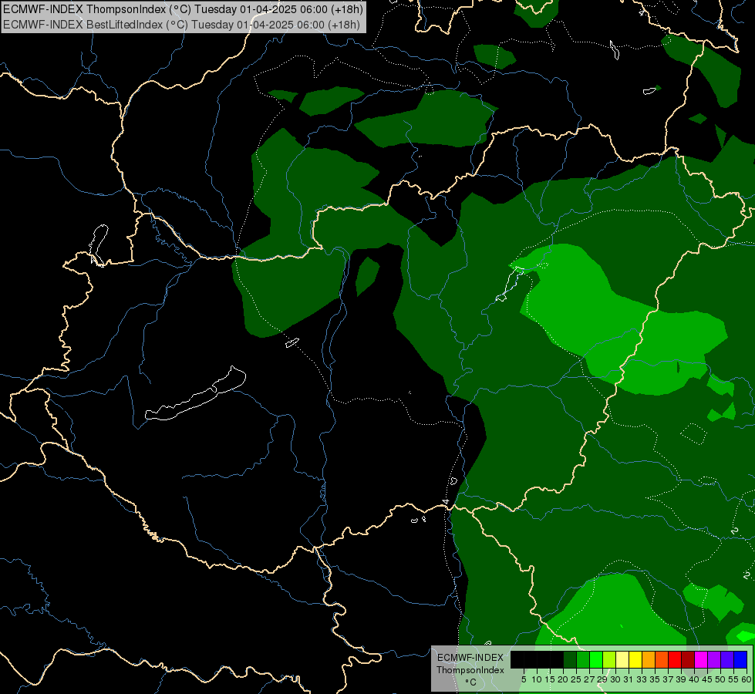Image resolution: width=755 pixels, height=694 pixels.
Task: Pick the medium green 25–27 legend swatch
Action: coord(583,659)
